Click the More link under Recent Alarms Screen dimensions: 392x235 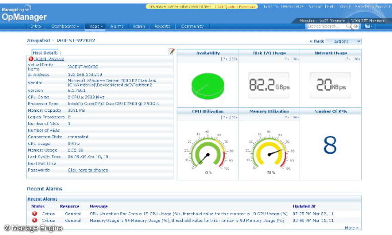click(x=351, y=227)
